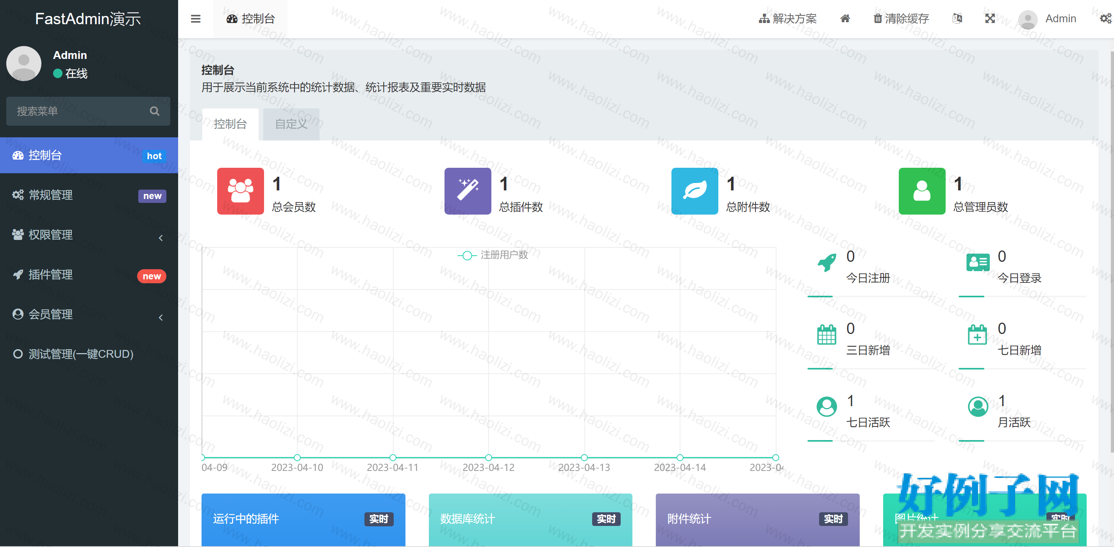The height and width of the screenshot is (547, 1114).
Task: Click the 2023-04-14 data point on chart
Action: [x=680, y=458]
